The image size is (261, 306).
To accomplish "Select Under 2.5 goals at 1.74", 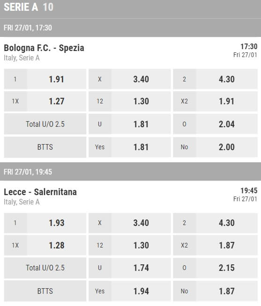I will coord(130,268).
